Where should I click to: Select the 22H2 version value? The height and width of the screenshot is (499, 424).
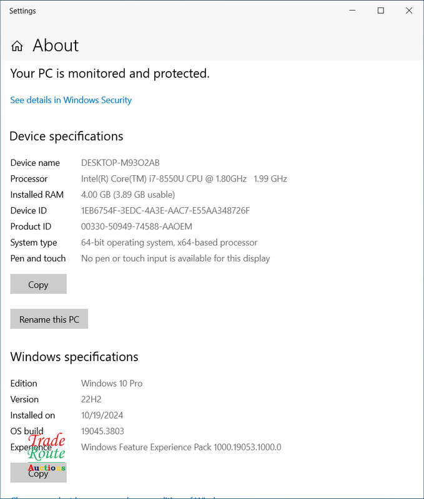click(x=91, y=399)
